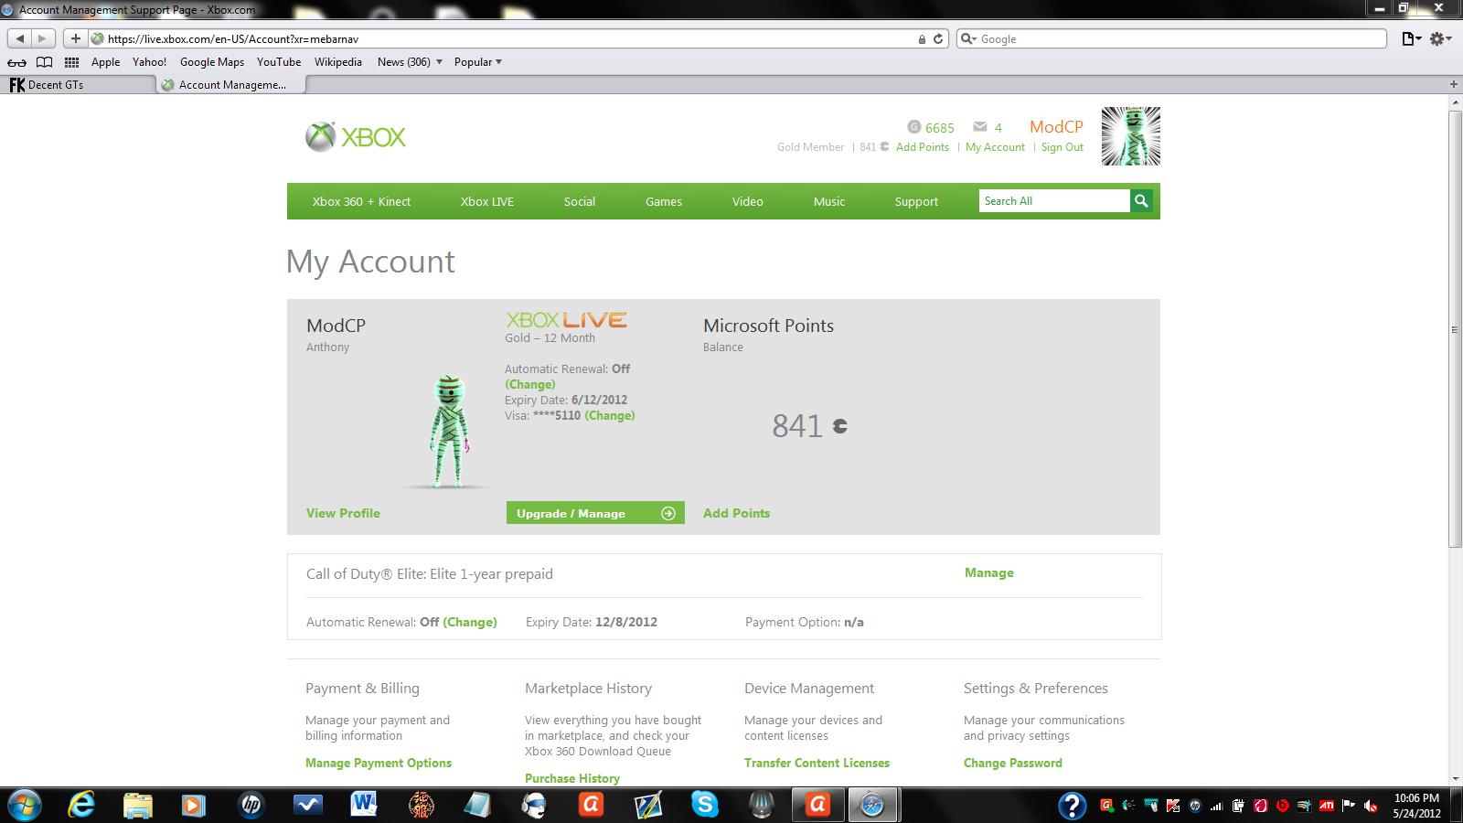
Task: Open the YouTube bookmark
Action: pos(279,62)
